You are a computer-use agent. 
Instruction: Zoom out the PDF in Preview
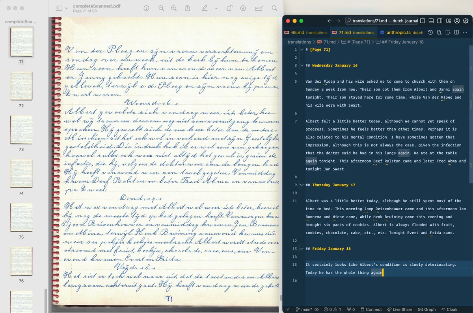click(161, 8)
